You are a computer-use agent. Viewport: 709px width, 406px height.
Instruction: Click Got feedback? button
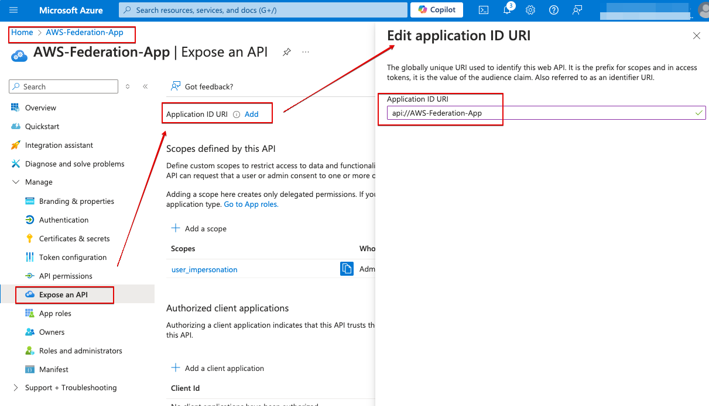(202, 86)
